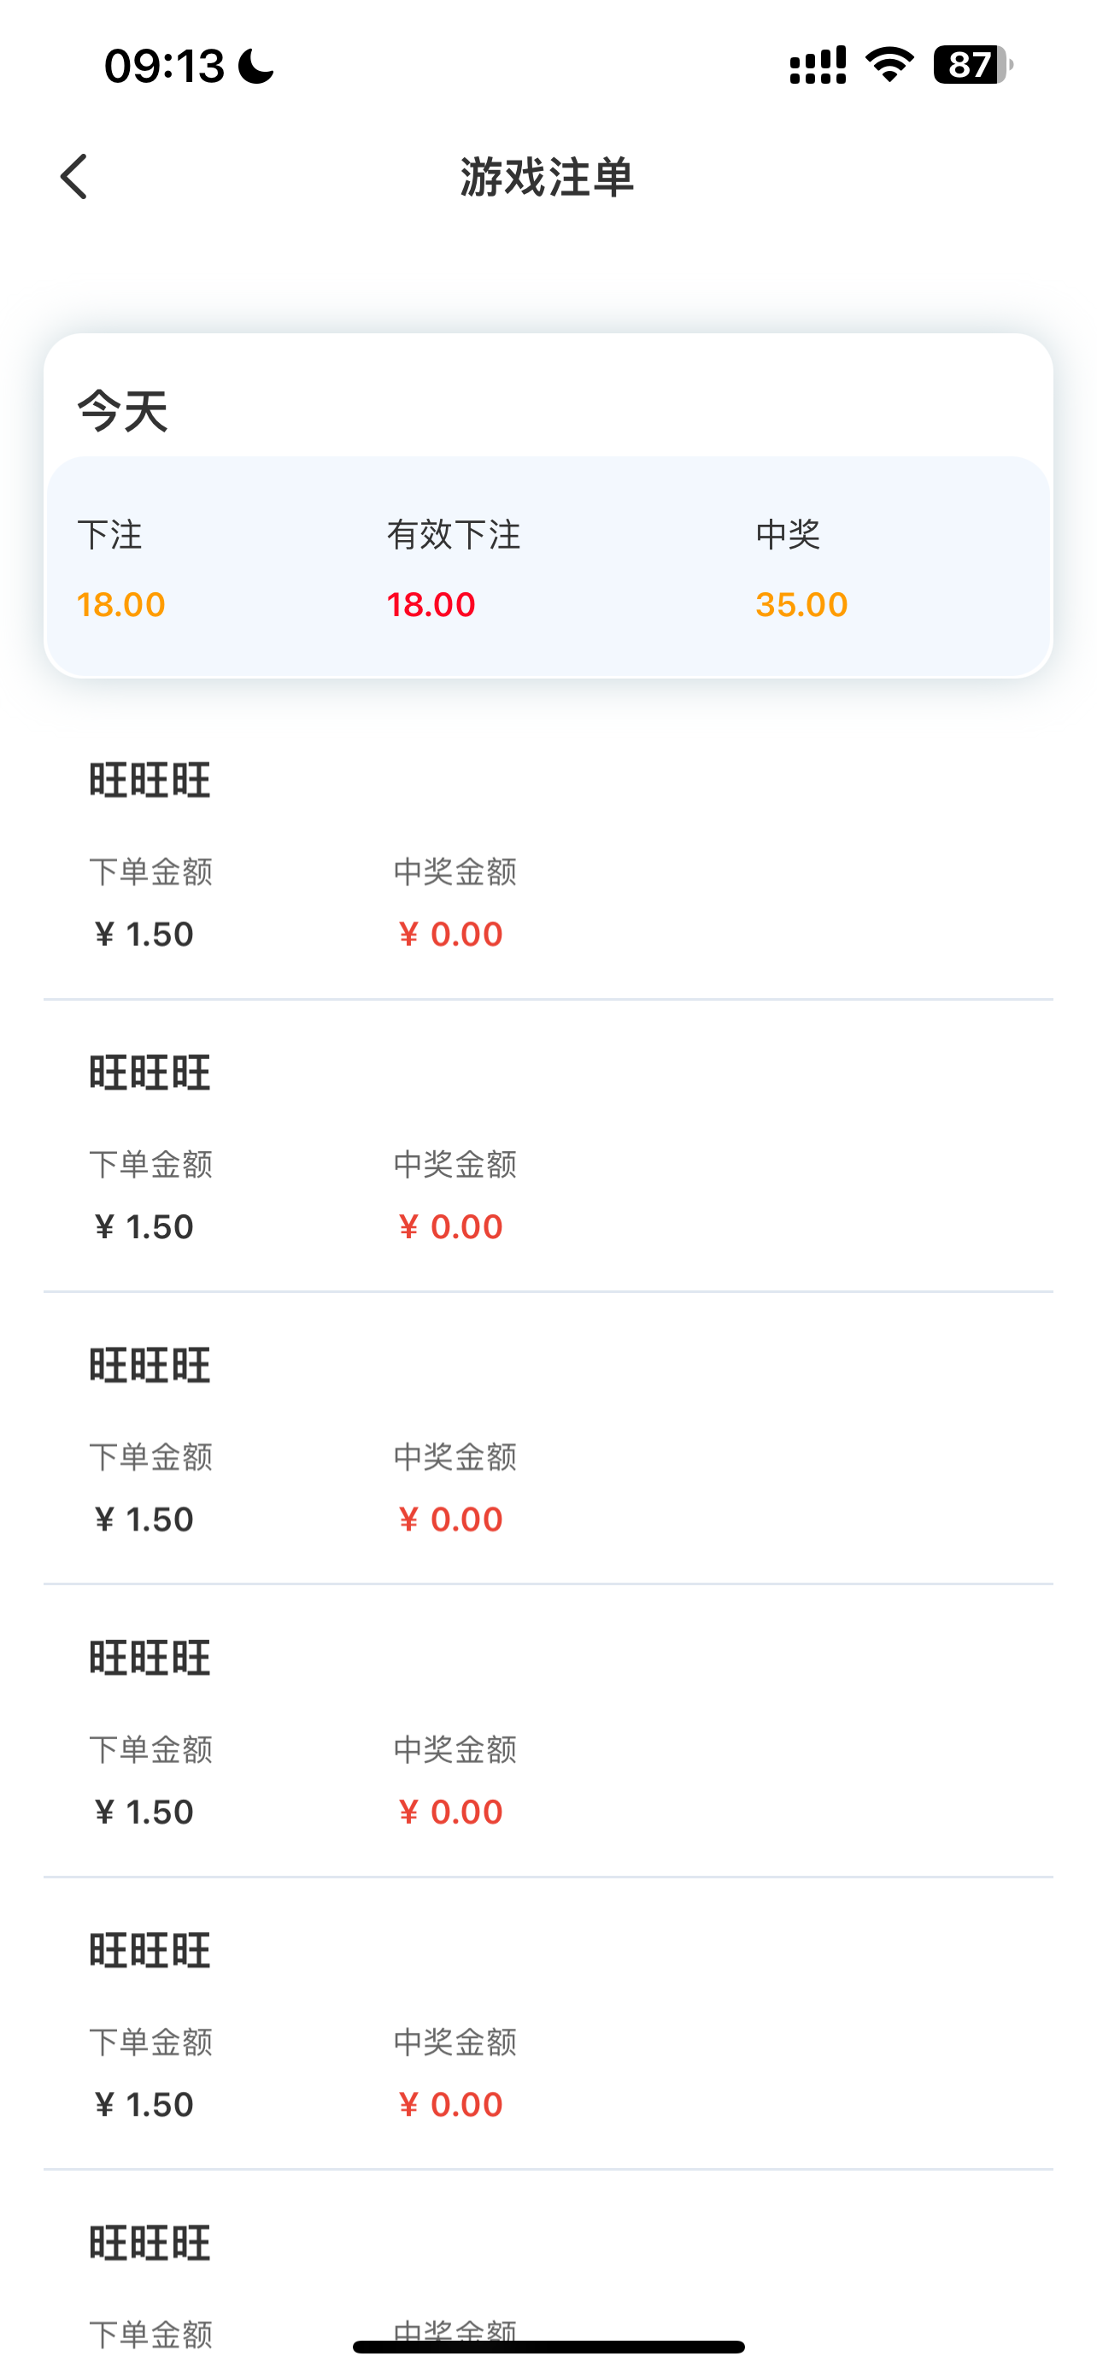Tap the home indicator bar

pos(548,2347)
